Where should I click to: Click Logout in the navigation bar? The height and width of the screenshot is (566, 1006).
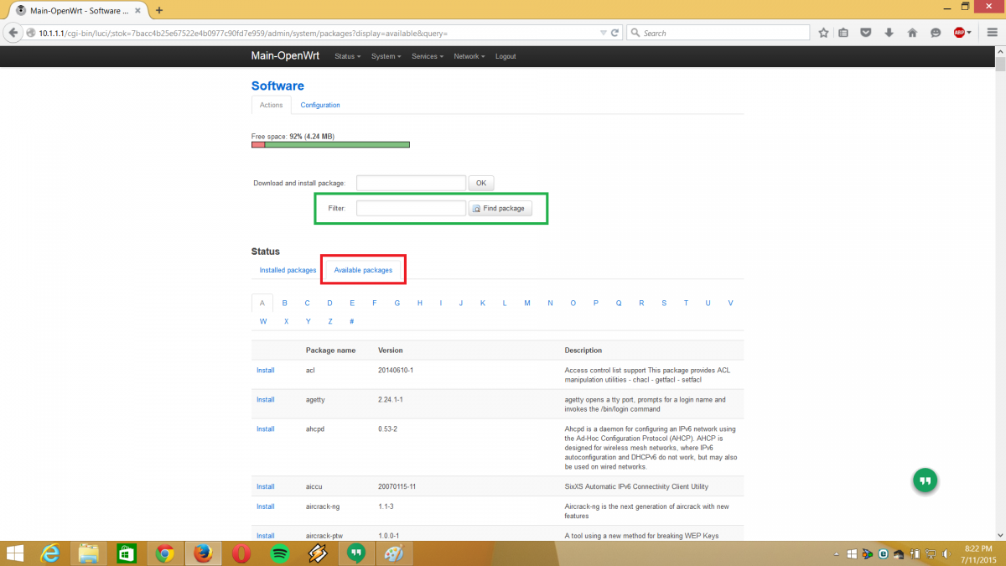tap(506, 56)
